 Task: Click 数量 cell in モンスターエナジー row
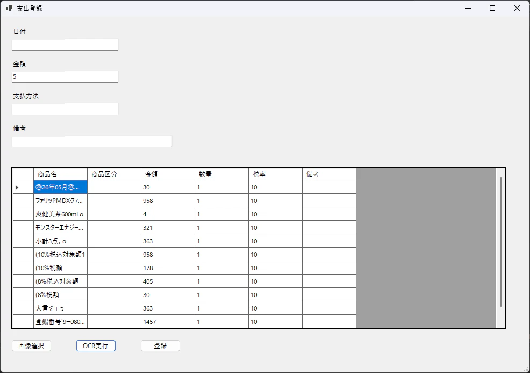(222, 228)
